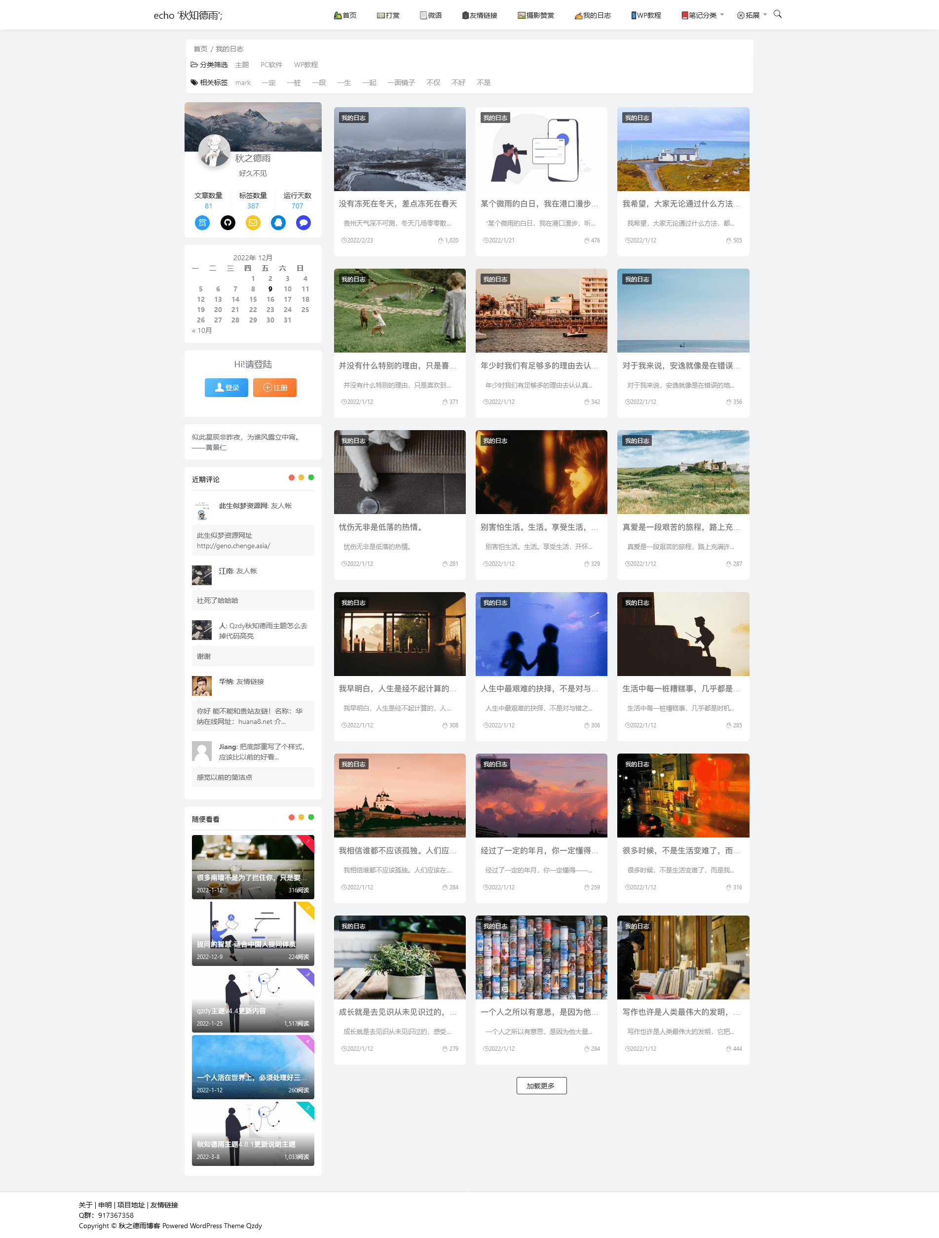Screen dimensions: 939x1238
Task: Open the 摄影赞赏 navigation item
Action: [536, 15]
